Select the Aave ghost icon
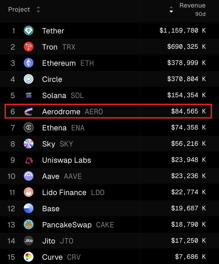Viewport: 219px width, 264px height. (x=29, y=176)
